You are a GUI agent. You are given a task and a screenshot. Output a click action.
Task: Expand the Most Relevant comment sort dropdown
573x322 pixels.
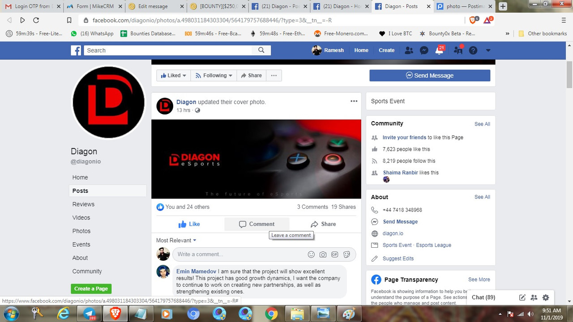176,240
